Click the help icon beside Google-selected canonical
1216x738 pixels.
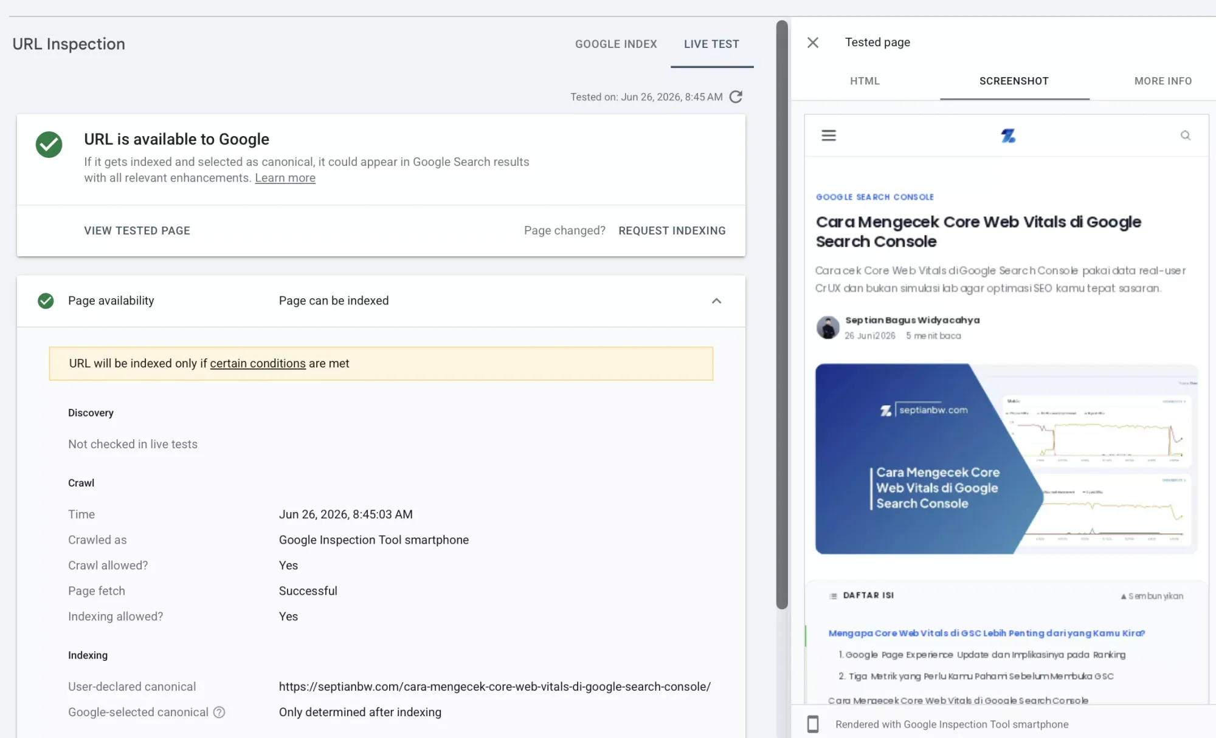pos(219,712)
